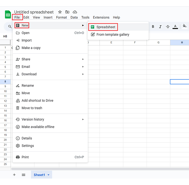Toggle bold formatting
The width and height of the screenshot is (189, 185).
[x=153, y=26]
